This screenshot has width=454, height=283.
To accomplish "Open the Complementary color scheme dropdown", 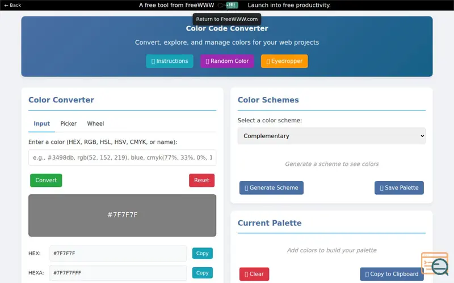I will click(x=331, y=136).
